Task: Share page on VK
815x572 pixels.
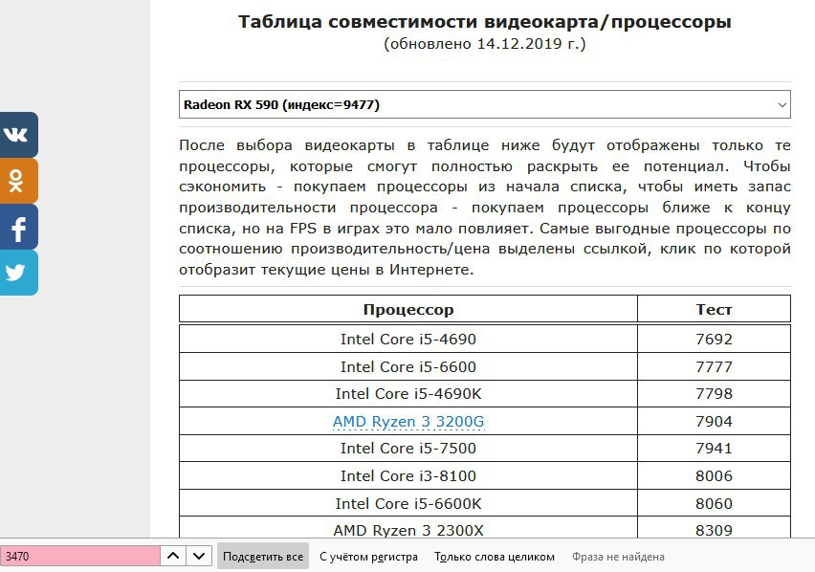Action: pos(19,135)
